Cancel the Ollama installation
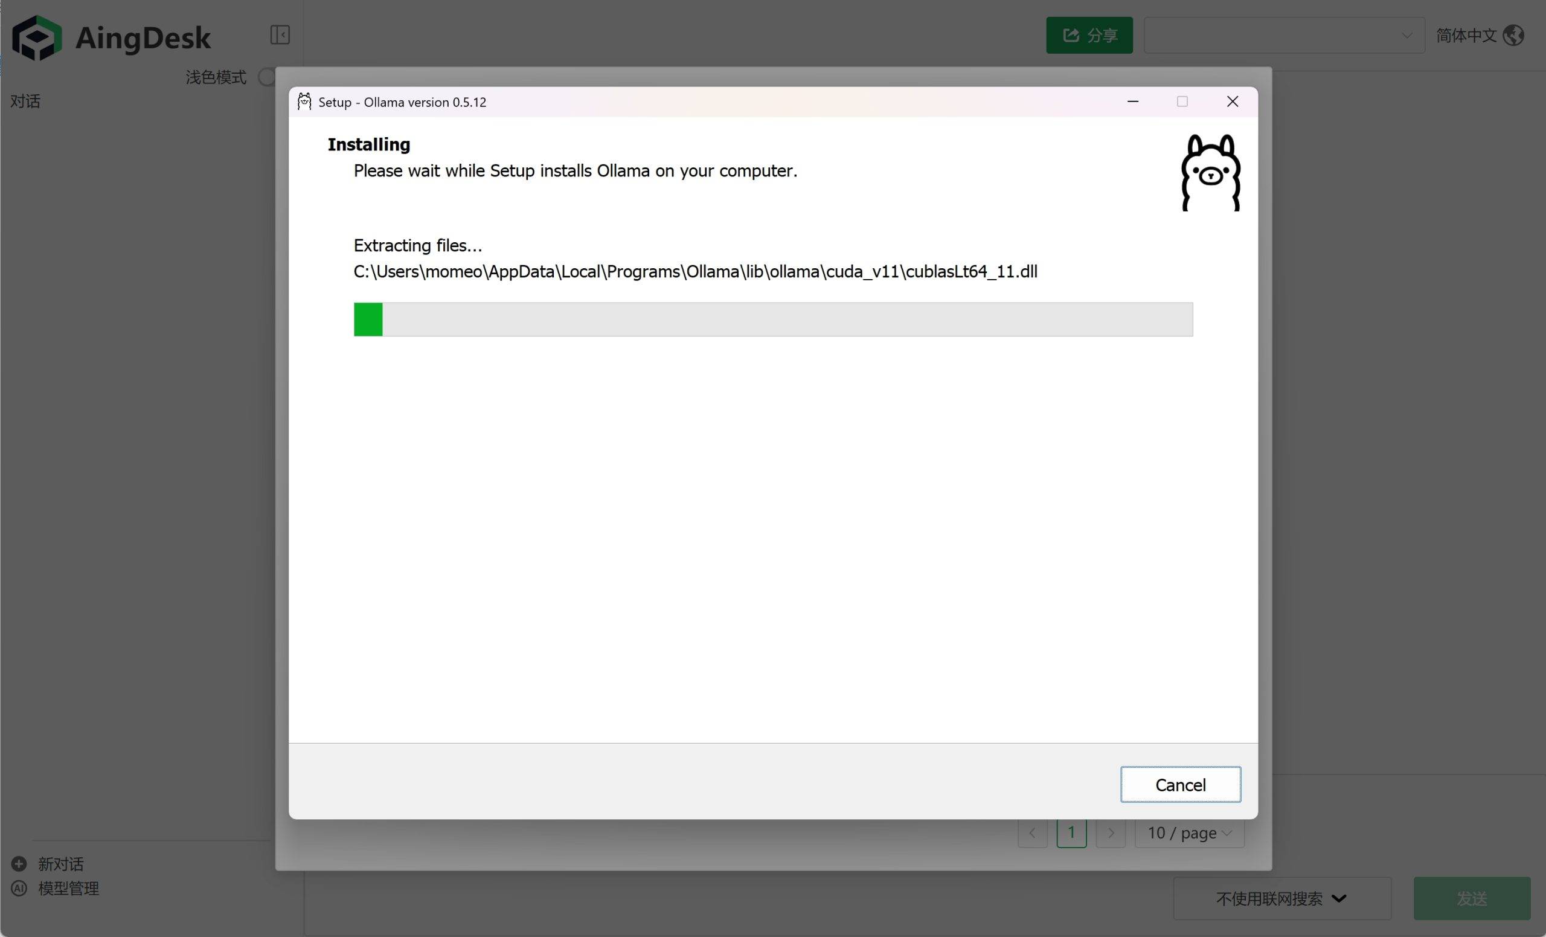 click(x=1180, y=785)
